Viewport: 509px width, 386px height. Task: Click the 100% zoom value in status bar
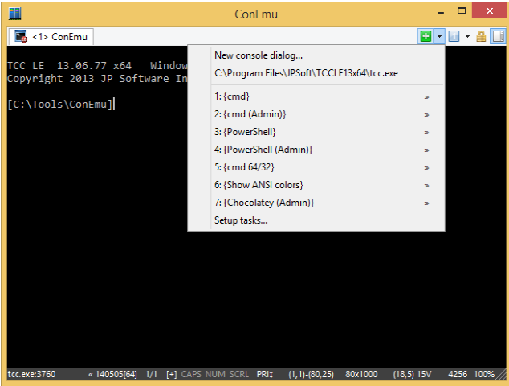point(484,375)
